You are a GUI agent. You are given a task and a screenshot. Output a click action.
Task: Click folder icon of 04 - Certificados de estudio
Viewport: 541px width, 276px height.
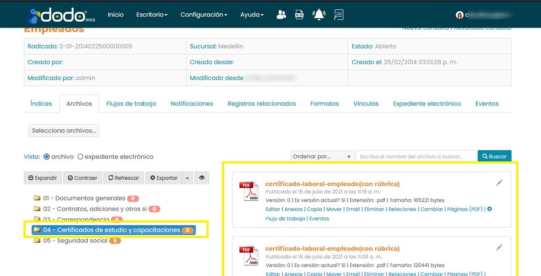tap(37, 230)
